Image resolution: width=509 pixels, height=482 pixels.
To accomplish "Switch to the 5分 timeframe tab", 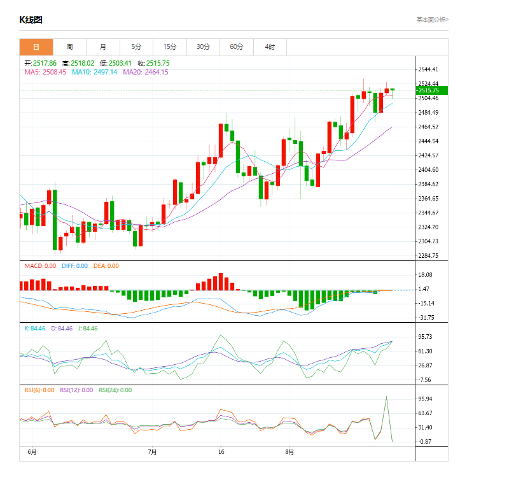I will (137, 47).
